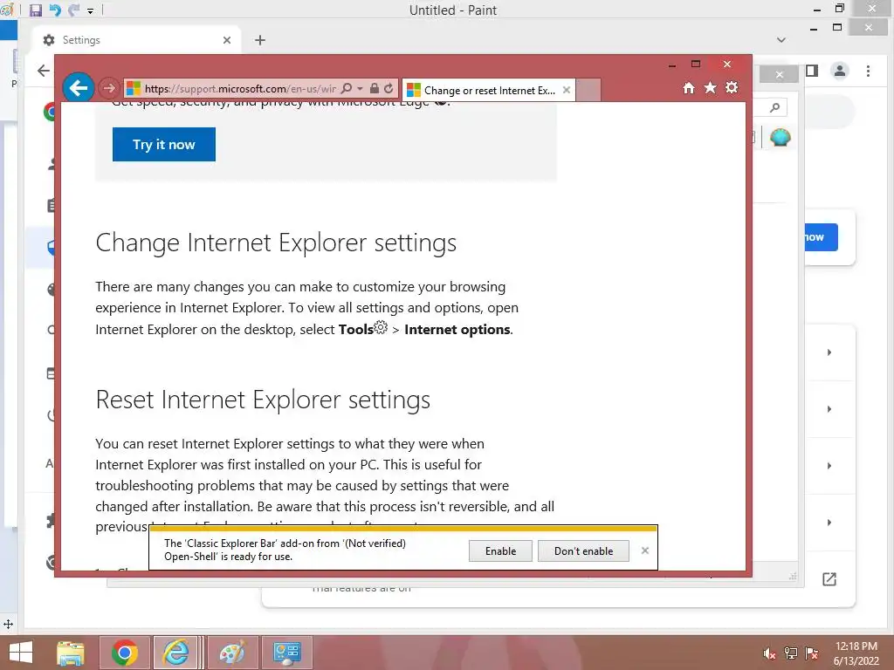
Task: Switch to Google Chrome on the taskbar
Action: click(124, 653)
